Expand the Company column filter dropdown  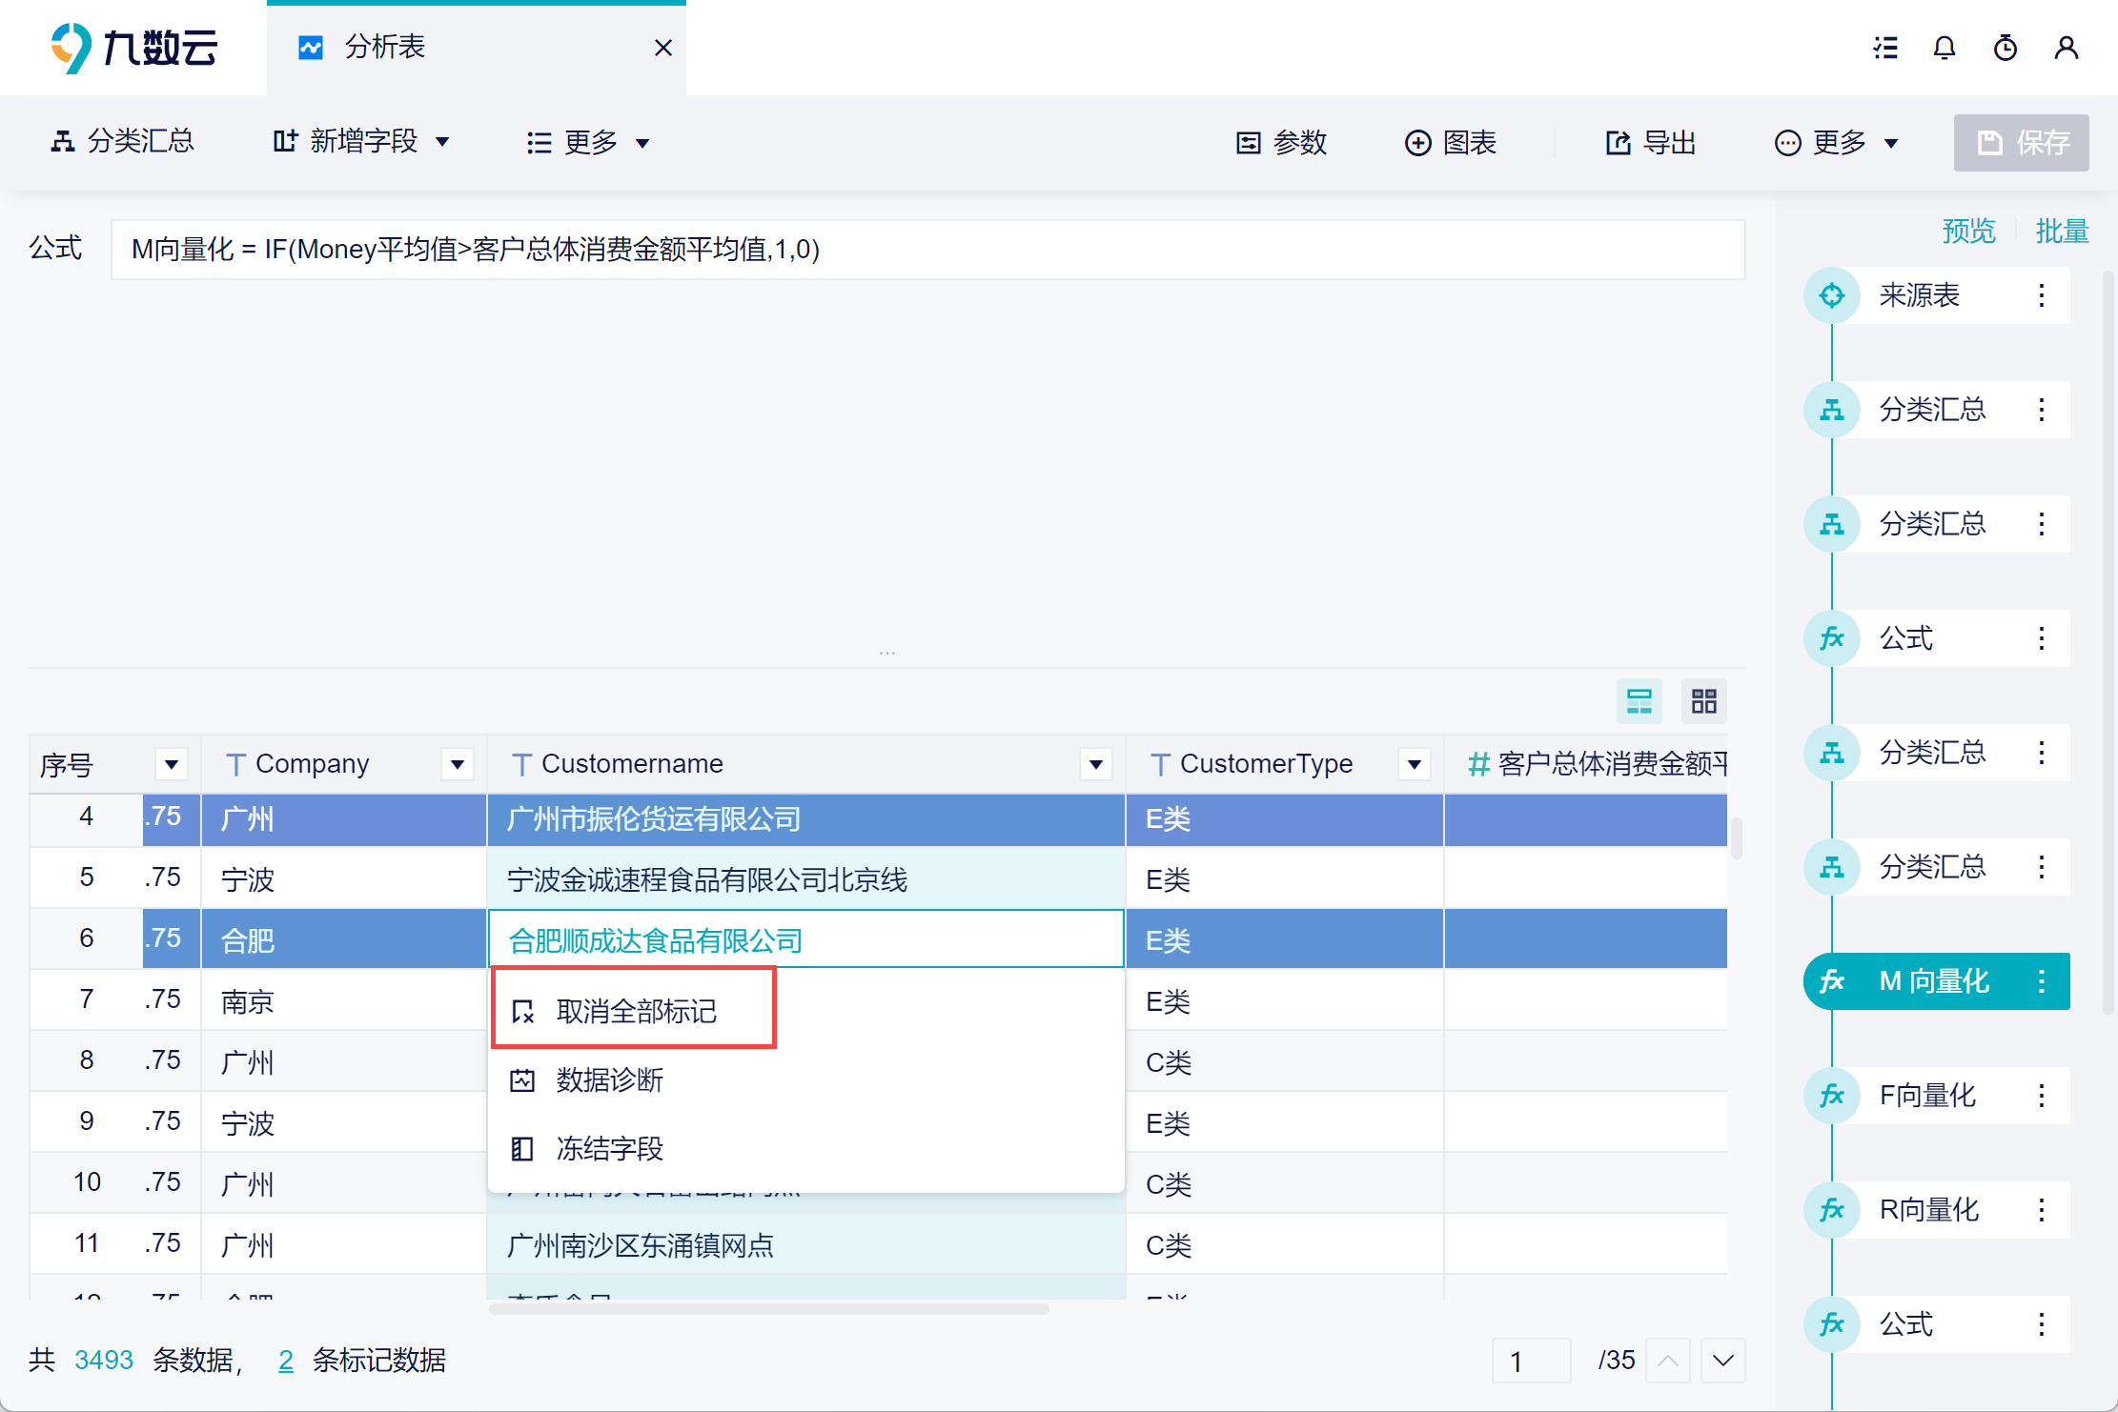(x=458, y=764)
